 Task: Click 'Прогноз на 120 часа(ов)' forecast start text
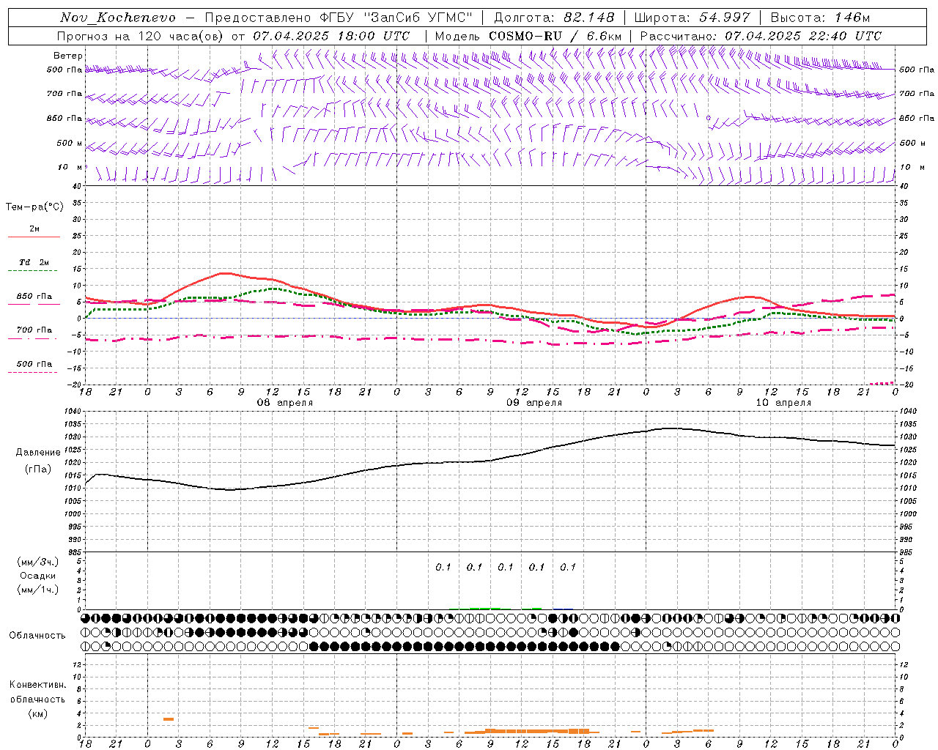click(140, 36)
